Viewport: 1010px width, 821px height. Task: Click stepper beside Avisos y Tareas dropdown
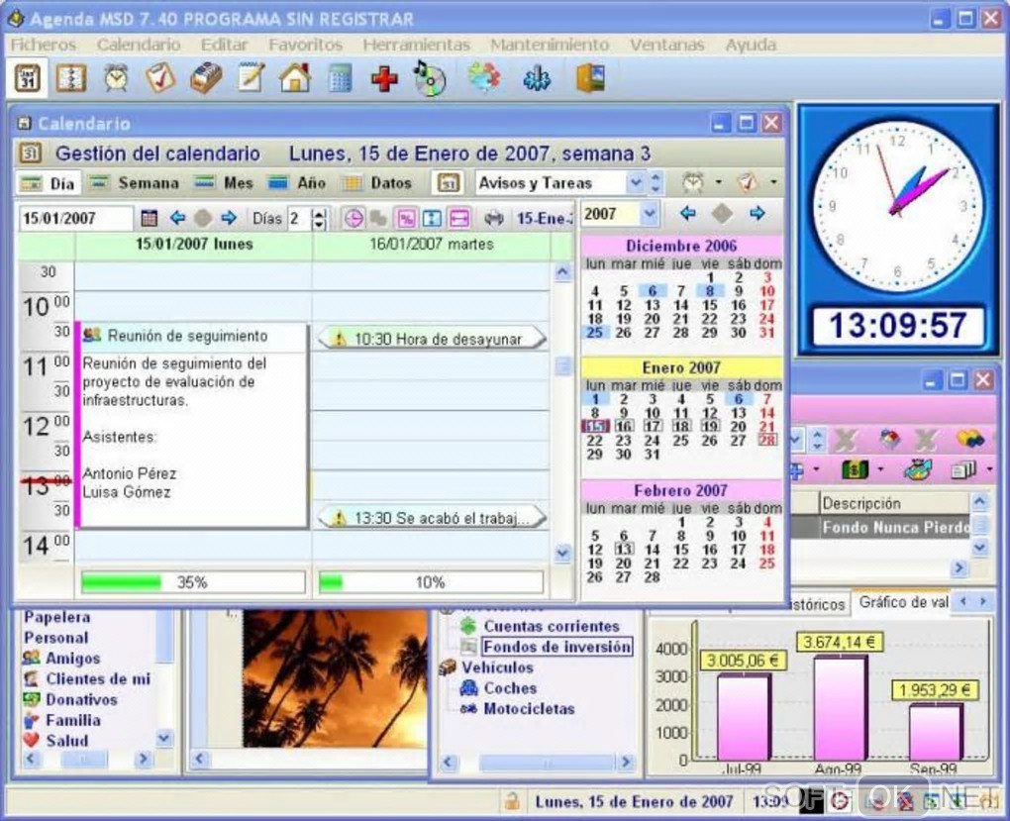pyautogui.click(x=656, y=183)
